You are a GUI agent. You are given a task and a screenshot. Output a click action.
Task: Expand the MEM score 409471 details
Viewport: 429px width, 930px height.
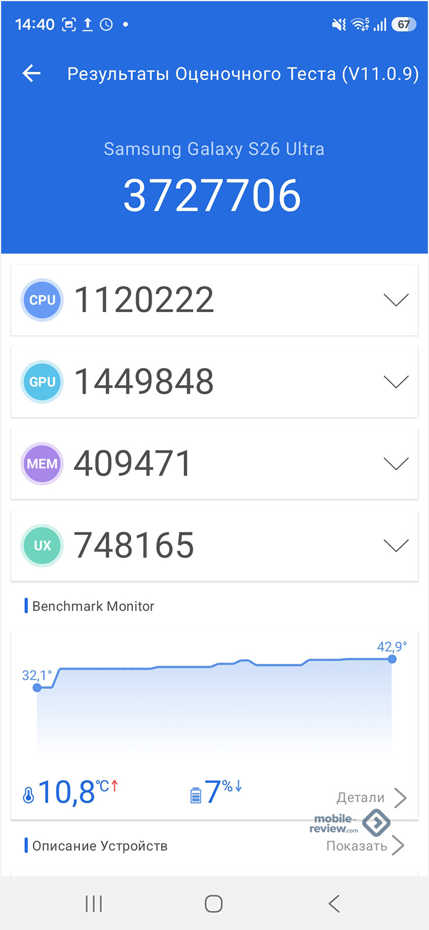(x=396, y=464)
